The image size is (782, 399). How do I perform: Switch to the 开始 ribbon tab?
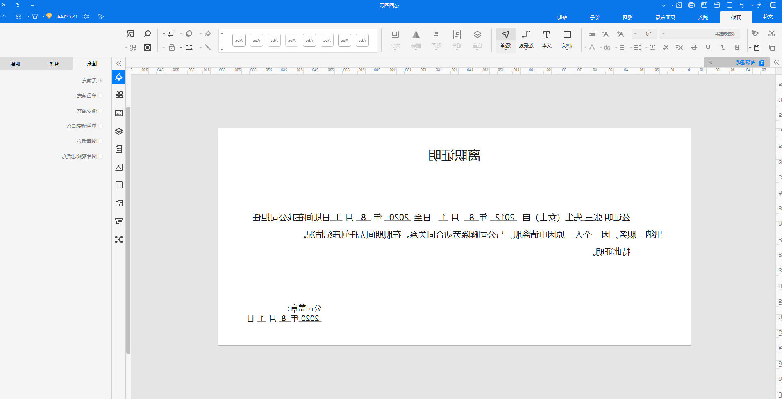(x=736, y=17)
